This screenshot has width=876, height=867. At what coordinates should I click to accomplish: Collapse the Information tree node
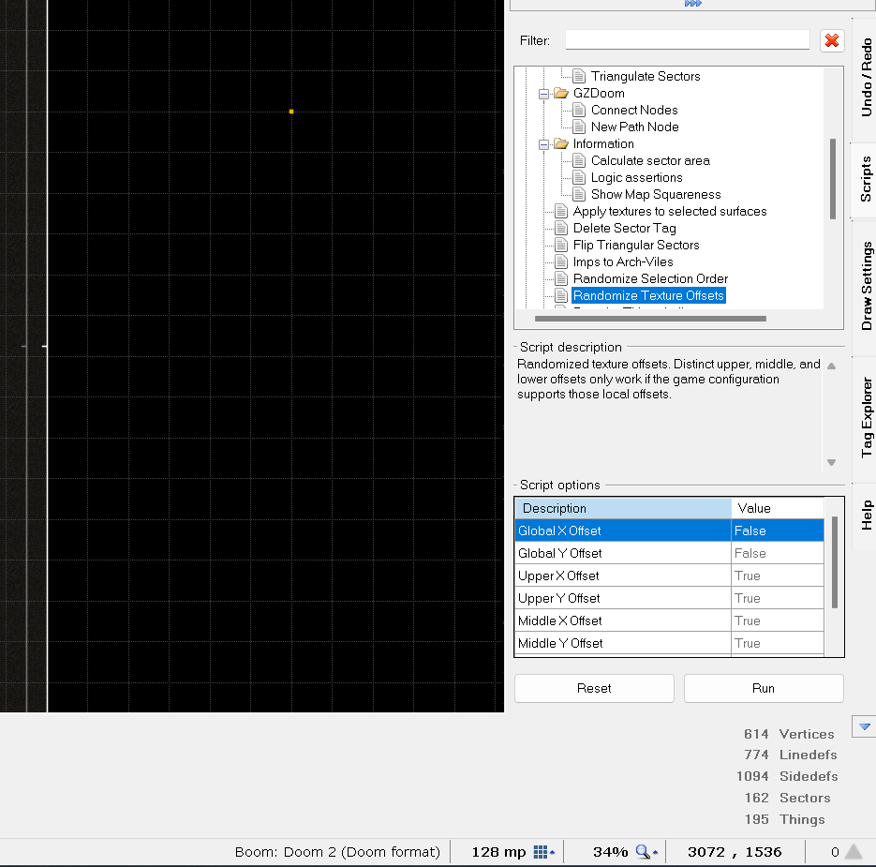tap(543, 144)
